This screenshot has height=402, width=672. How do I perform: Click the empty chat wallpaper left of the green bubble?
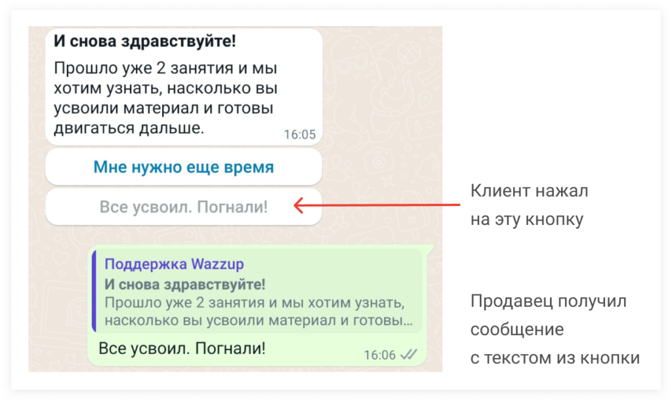59,302
